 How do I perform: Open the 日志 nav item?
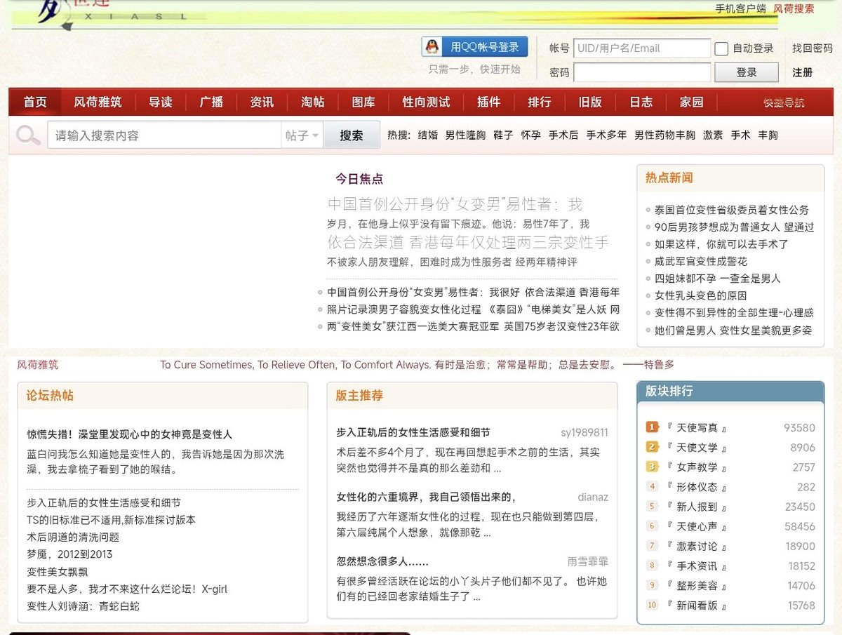[641, 102]
